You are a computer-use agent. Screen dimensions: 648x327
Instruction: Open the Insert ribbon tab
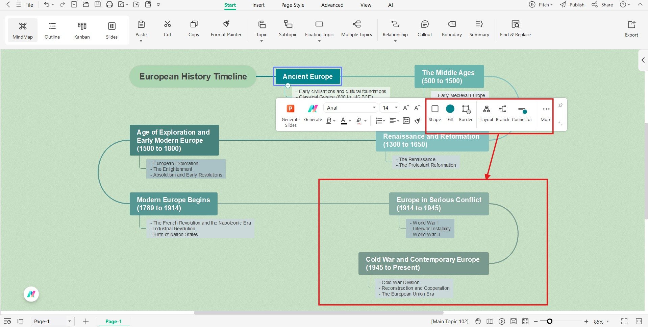(258, 5)
